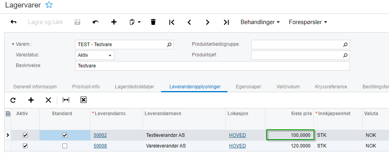Check Standard for Vareleverandør AS

tap(65, 146)
